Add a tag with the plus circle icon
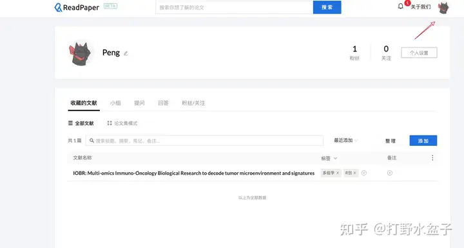The image size is (464, 248). coord(364,173)
